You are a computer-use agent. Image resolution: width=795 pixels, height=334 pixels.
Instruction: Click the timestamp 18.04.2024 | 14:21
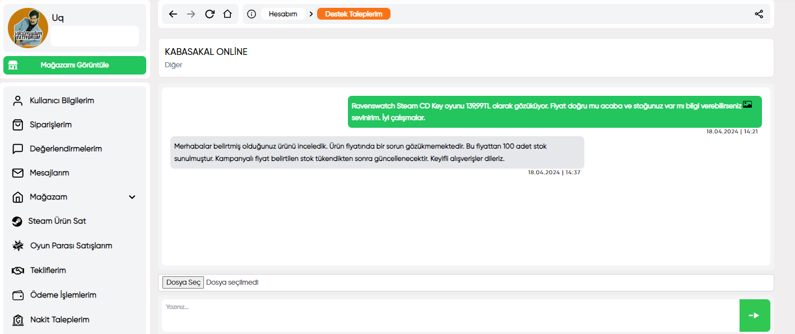point(732,132)
